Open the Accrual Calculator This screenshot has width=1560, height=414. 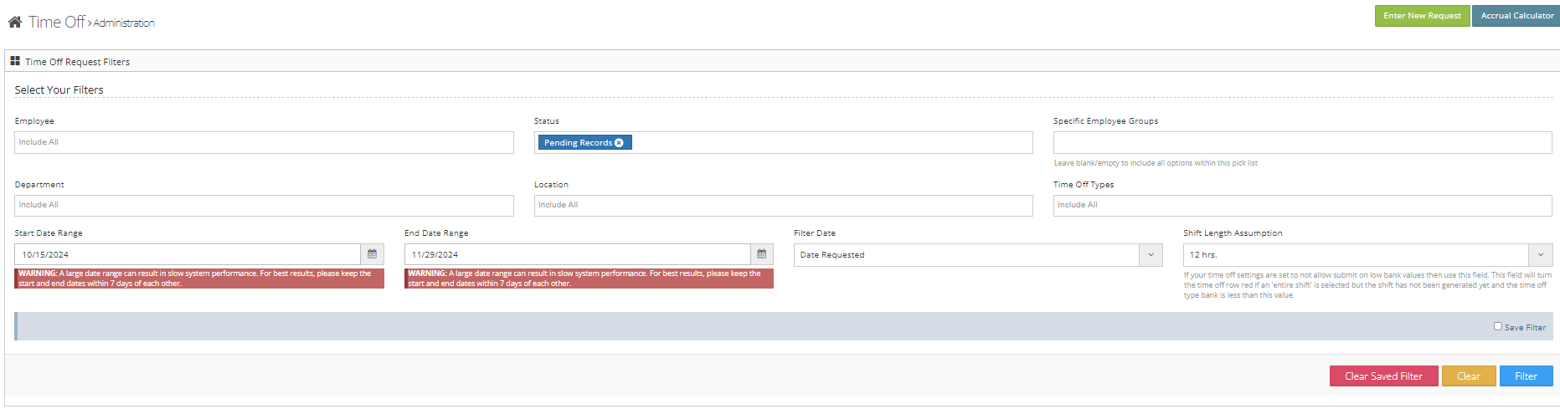[1516, 16]
